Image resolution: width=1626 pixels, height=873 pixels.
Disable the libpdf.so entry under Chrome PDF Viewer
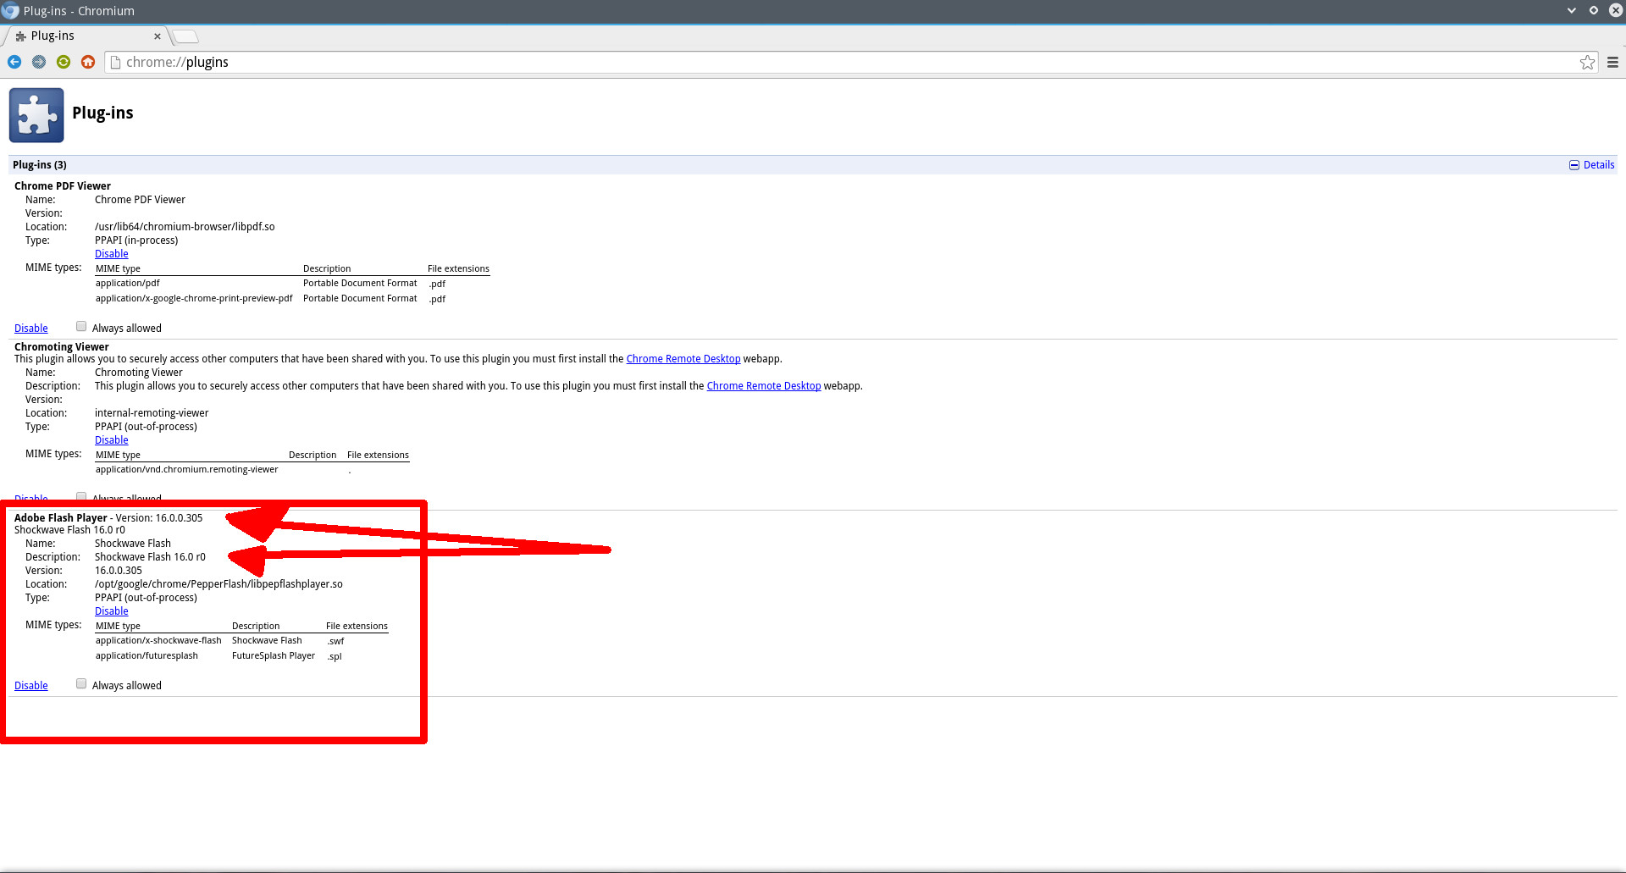point(112,254)
